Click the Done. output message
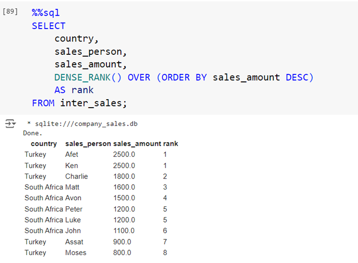 [x=33, y=133]
